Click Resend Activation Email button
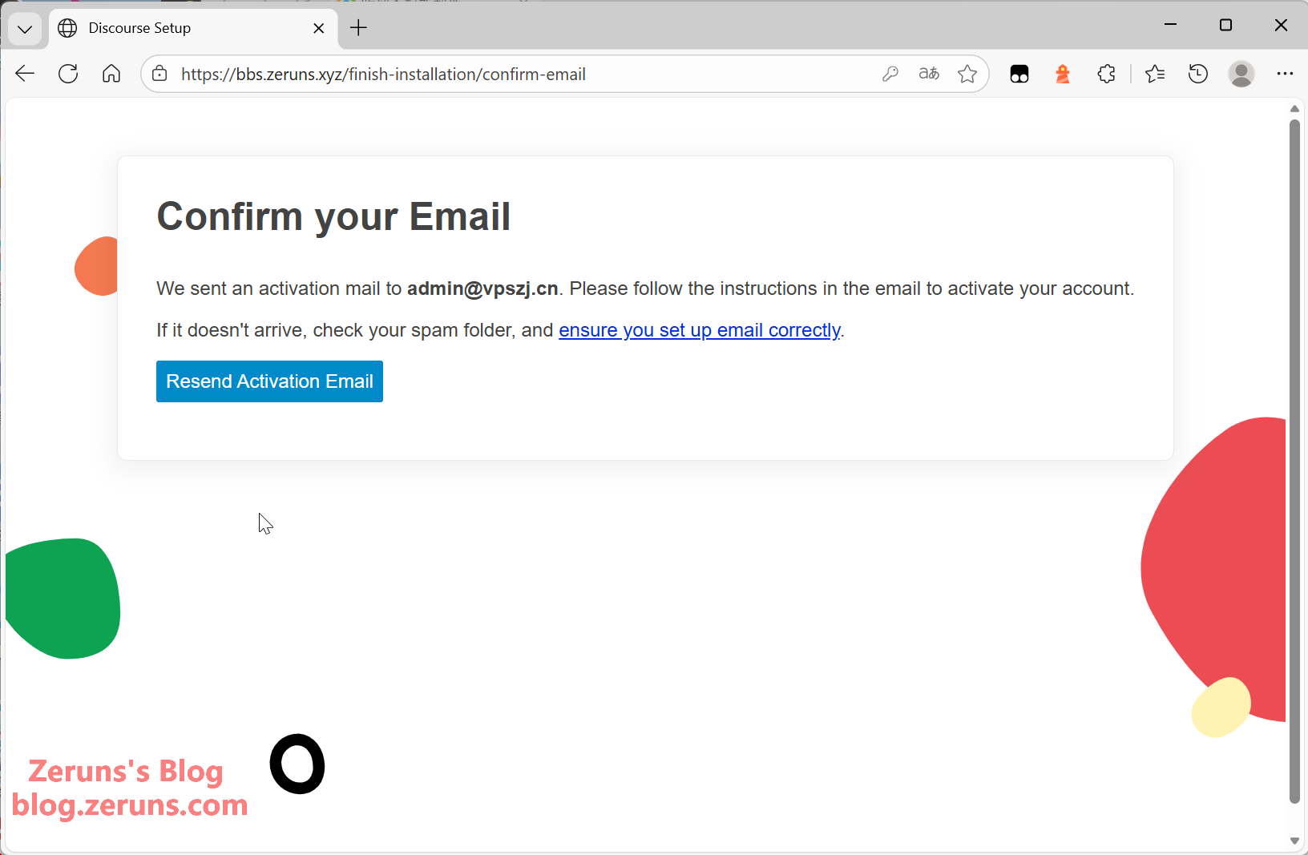The height and width of the screenshot is (855, 1308). pos(269,381)
